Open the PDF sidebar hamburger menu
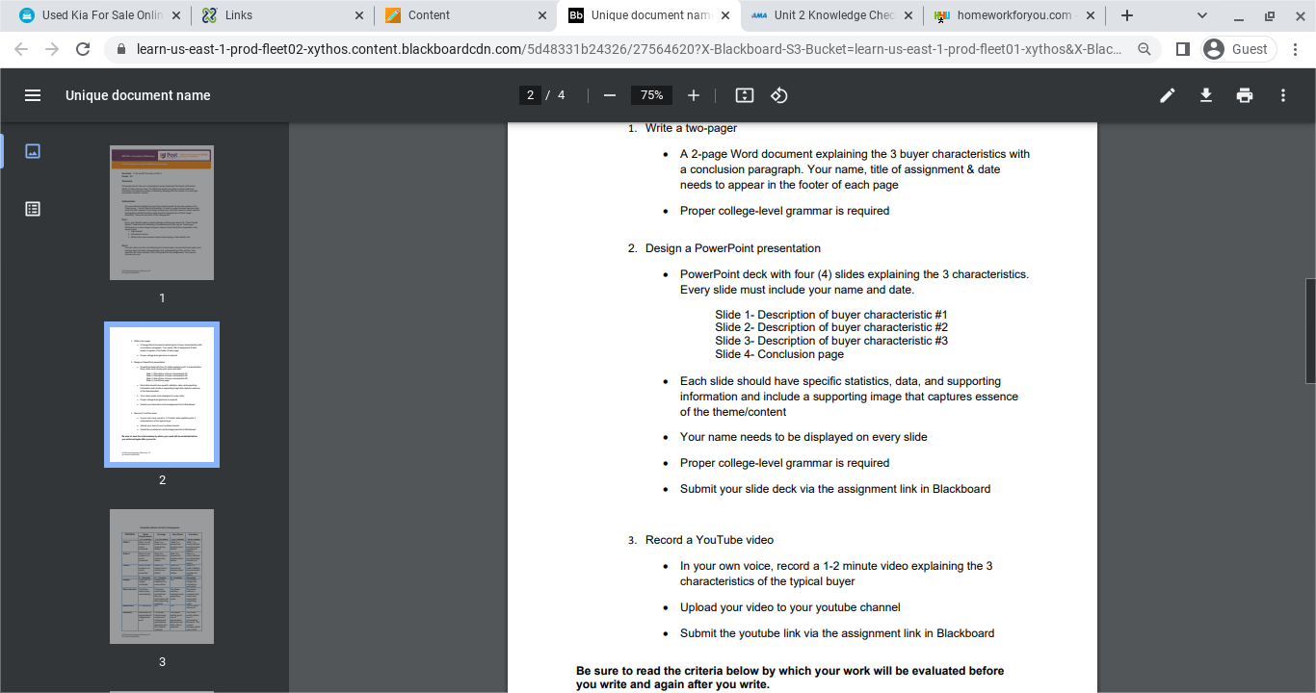The width and height of the screenshot is (1316, 693). [x=33, y=95]
